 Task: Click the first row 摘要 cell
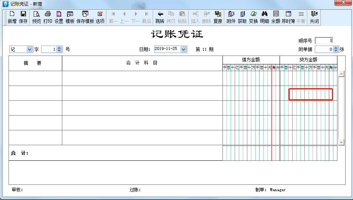pyautogui.click(x=35, y=78)
